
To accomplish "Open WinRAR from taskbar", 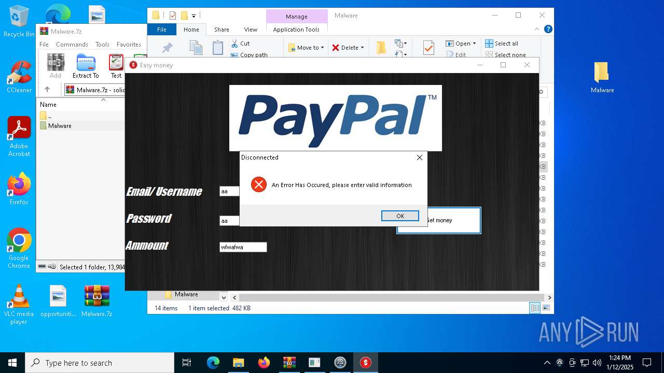I will 289,363.
